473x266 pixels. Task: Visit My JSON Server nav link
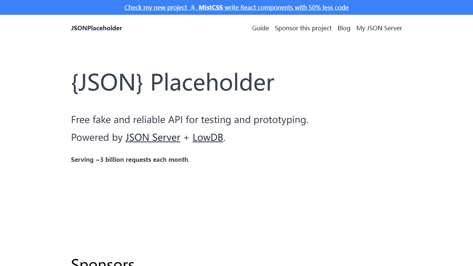(x=379, y=28)
